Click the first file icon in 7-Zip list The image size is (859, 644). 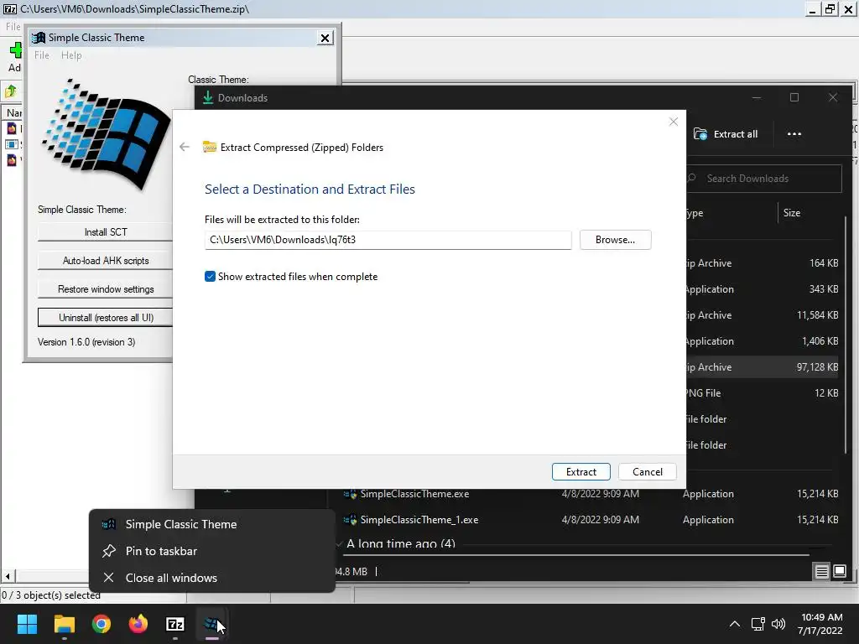12,128
